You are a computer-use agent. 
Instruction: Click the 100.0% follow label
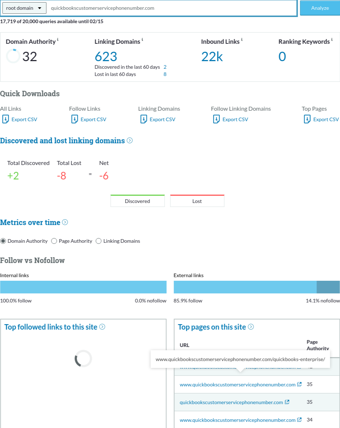16,301
